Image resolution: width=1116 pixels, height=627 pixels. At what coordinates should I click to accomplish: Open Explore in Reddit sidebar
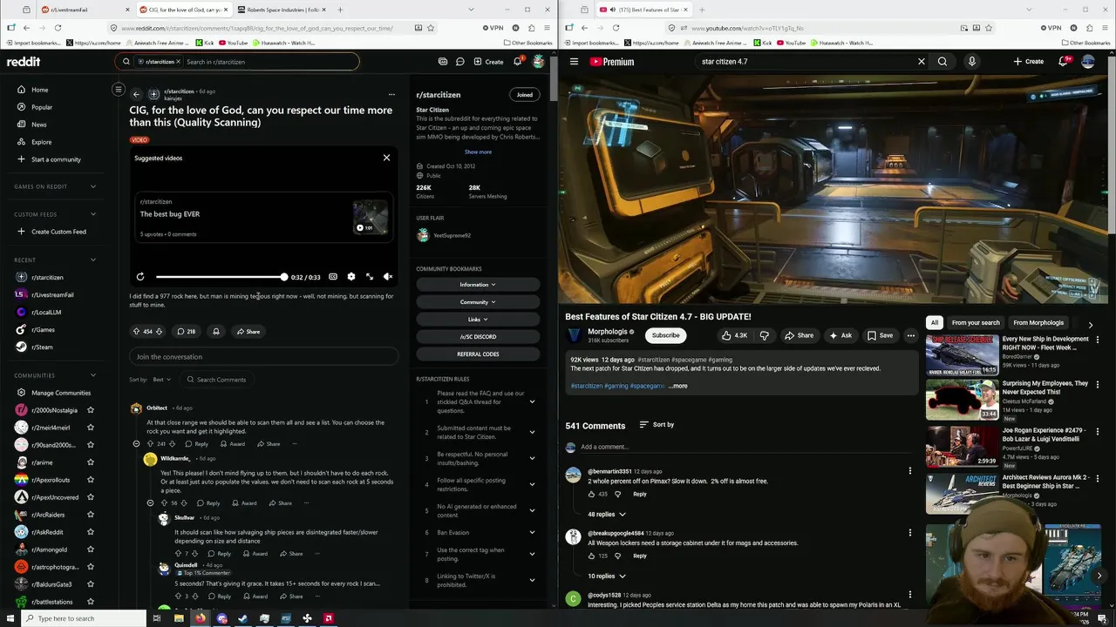(x=41, y=142)
